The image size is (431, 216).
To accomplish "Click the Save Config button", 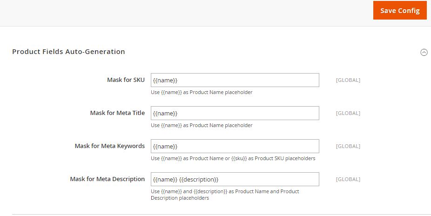I will click(x=399, y=10).
